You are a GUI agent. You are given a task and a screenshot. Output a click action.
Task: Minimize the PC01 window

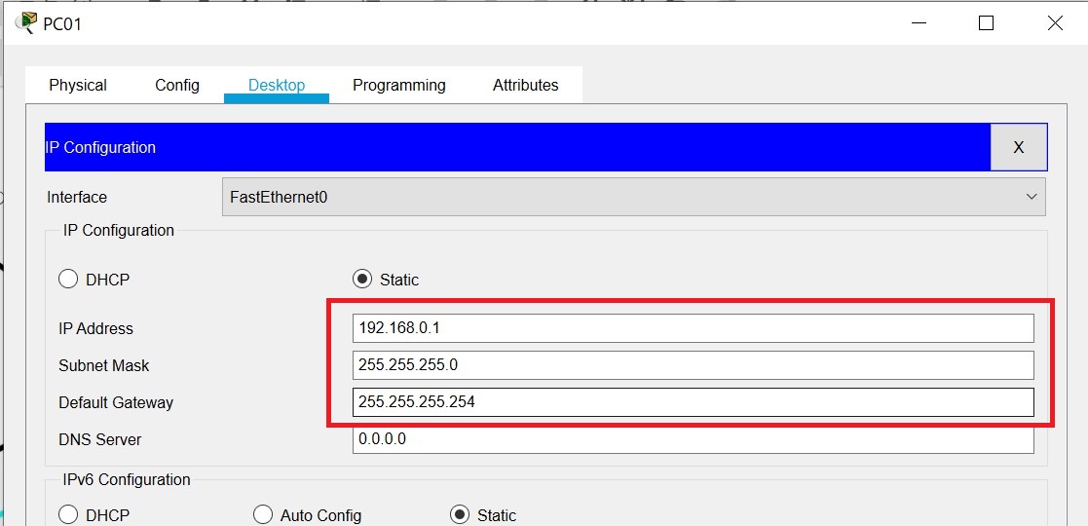tap(917, 23)
